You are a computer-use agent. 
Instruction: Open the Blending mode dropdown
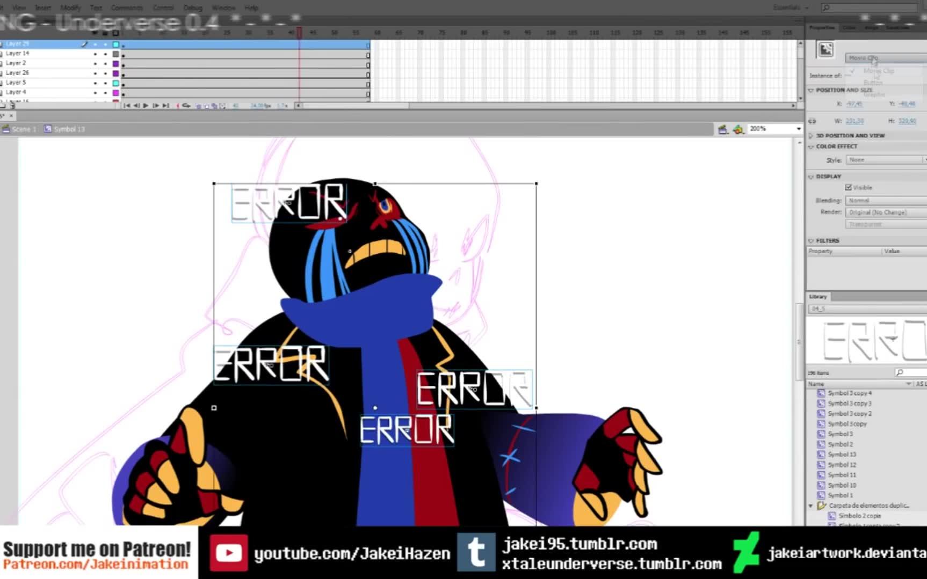pyautogui.click(x=886, y=200)
